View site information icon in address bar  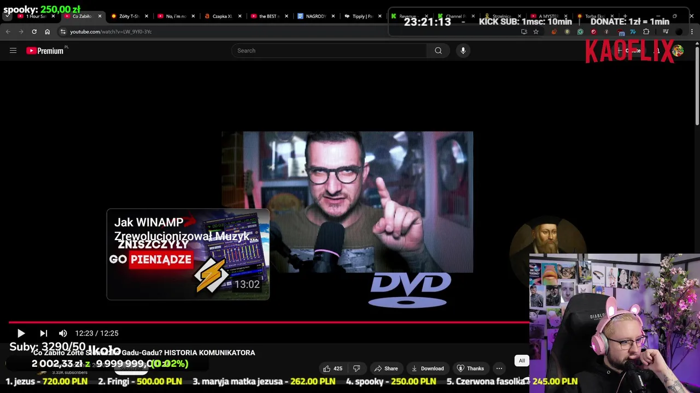tap(63, 32)
